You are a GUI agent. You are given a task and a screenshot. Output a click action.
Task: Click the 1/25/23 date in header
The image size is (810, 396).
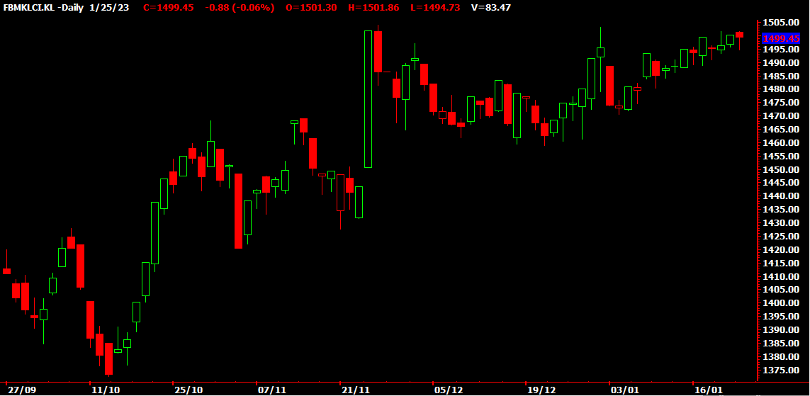[109, 8]
